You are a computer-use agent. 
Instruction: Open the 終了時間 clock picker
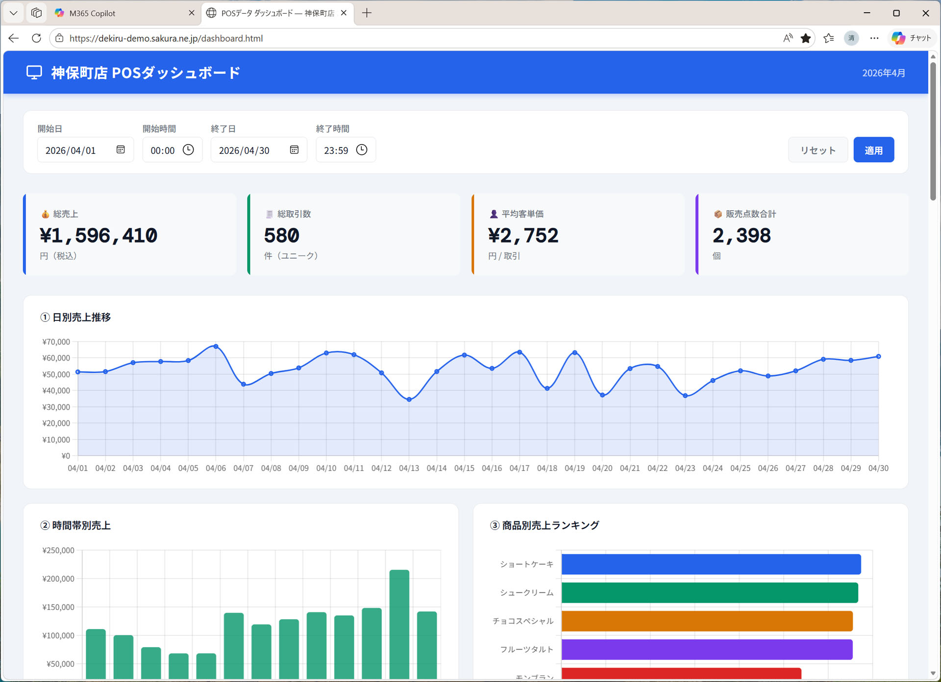point(362,150)
